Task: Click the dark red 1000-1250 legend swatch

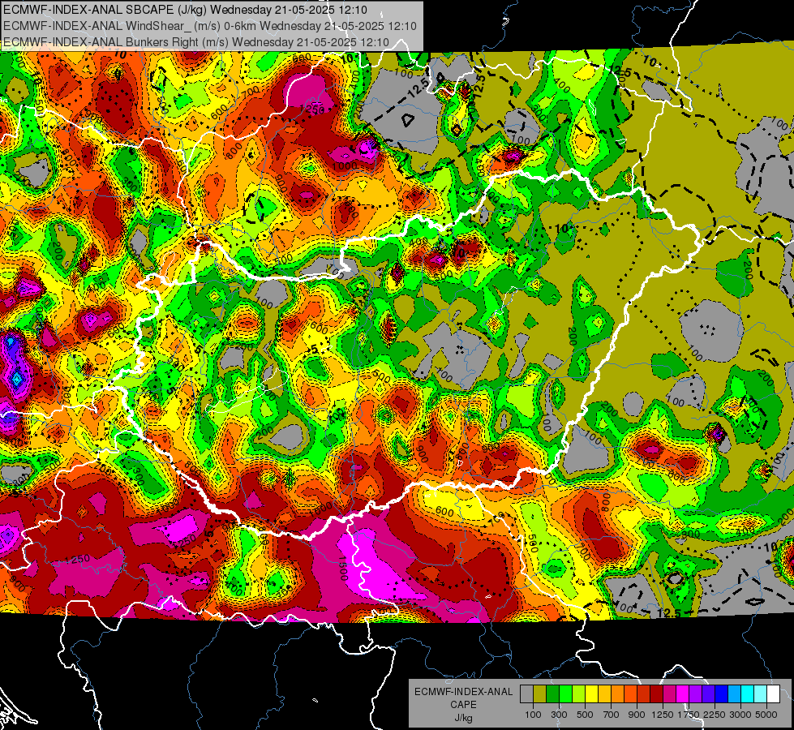Action: click(x=657, y=693)
